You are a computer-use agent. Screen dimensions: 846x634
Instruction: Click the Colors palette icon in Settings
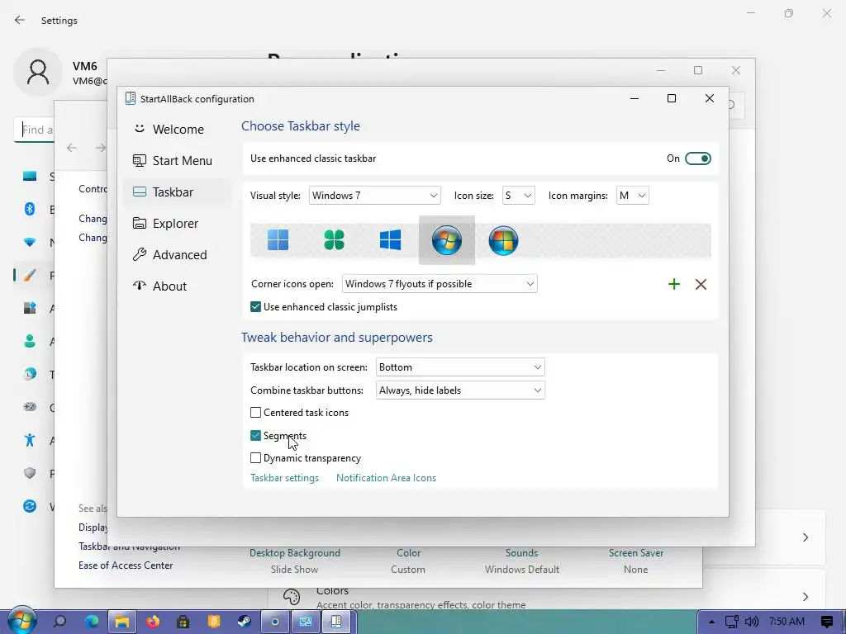292,597
